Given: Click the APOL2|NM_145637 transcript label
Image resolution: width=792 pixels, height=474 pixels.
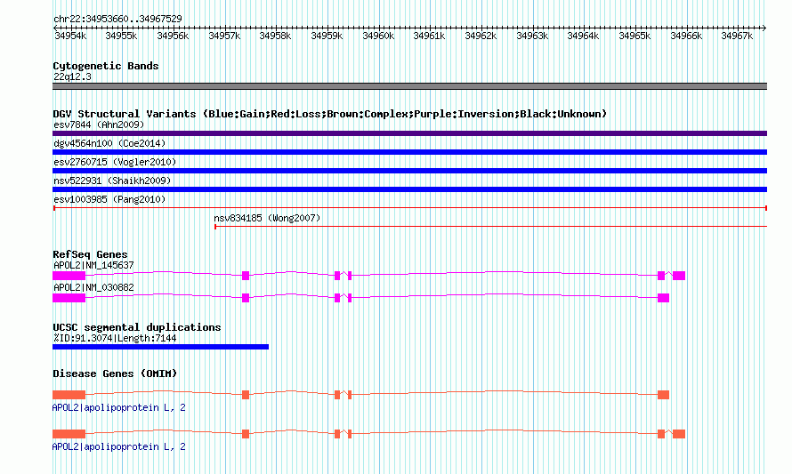Looking at the screenshot, I should pyautogui.click(x=93, y=265).
